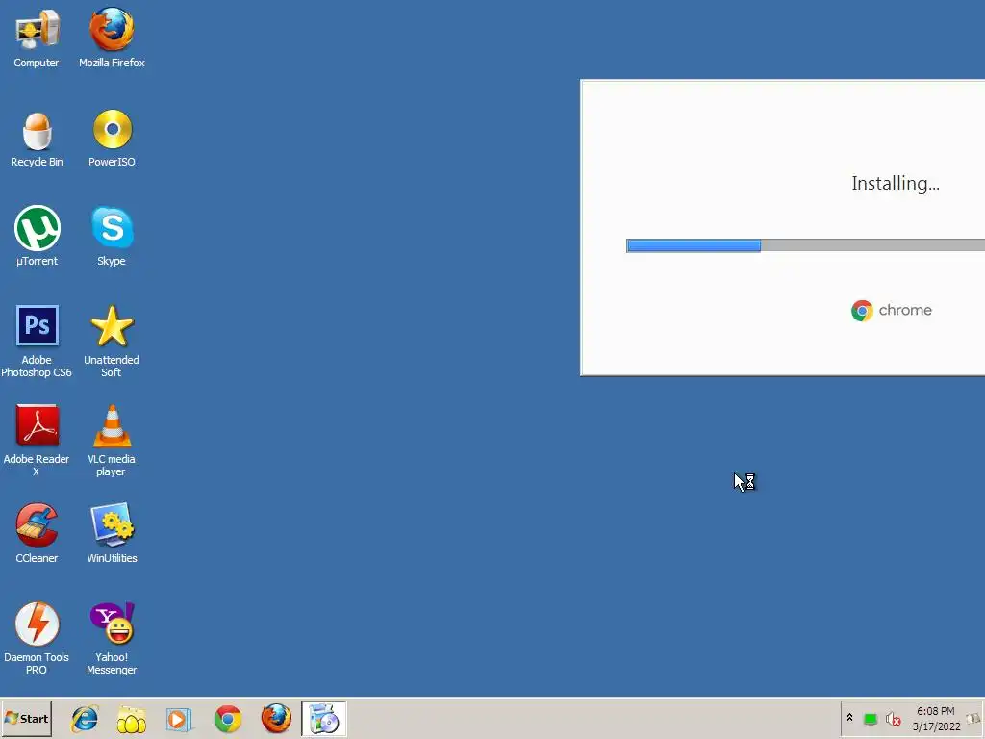Viewport: 985px width, 739px height.
Task: Show hidden system tray icons
Action: point(850,717)
